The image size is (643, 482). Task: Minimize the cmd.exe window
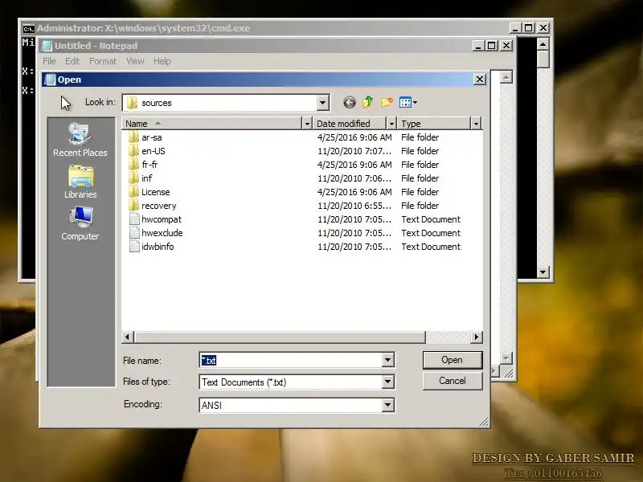point(515,28)
